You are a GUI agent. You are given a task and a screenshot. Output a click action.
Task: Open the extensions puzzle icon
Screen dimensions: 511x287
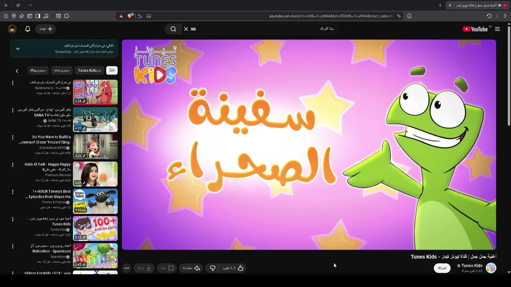click(67, 16)
